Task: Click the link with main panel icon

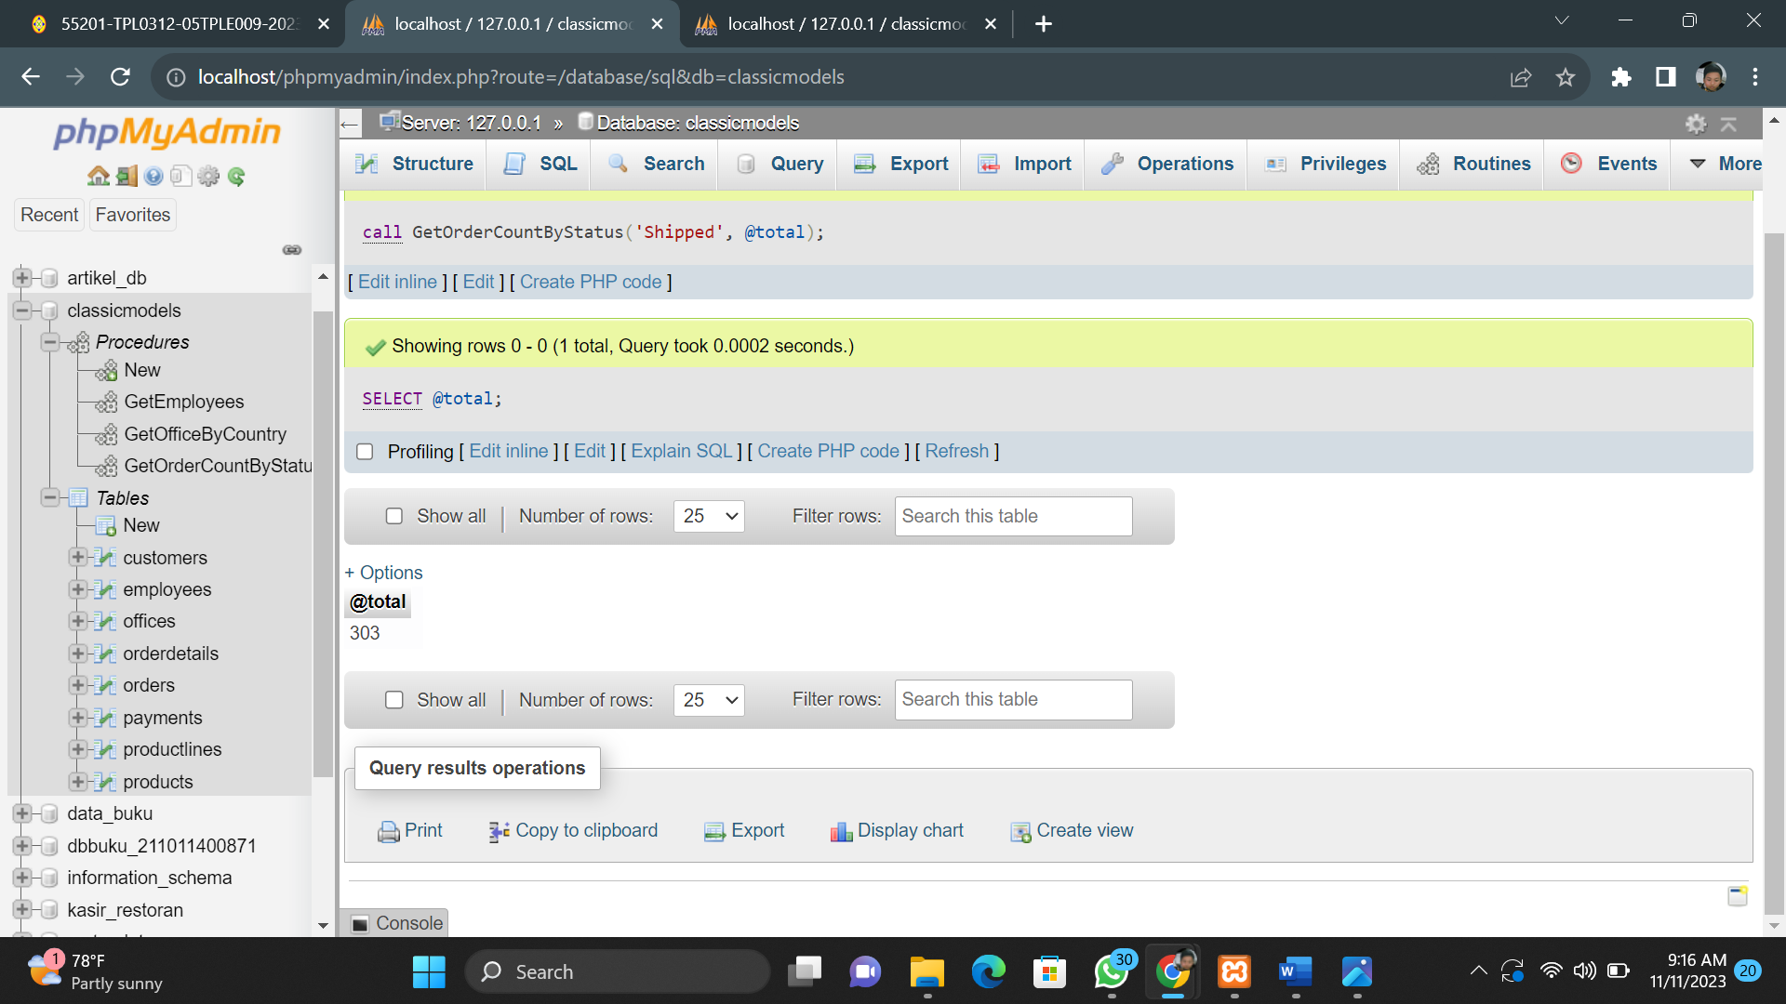Action: click(x=292, y=249)
